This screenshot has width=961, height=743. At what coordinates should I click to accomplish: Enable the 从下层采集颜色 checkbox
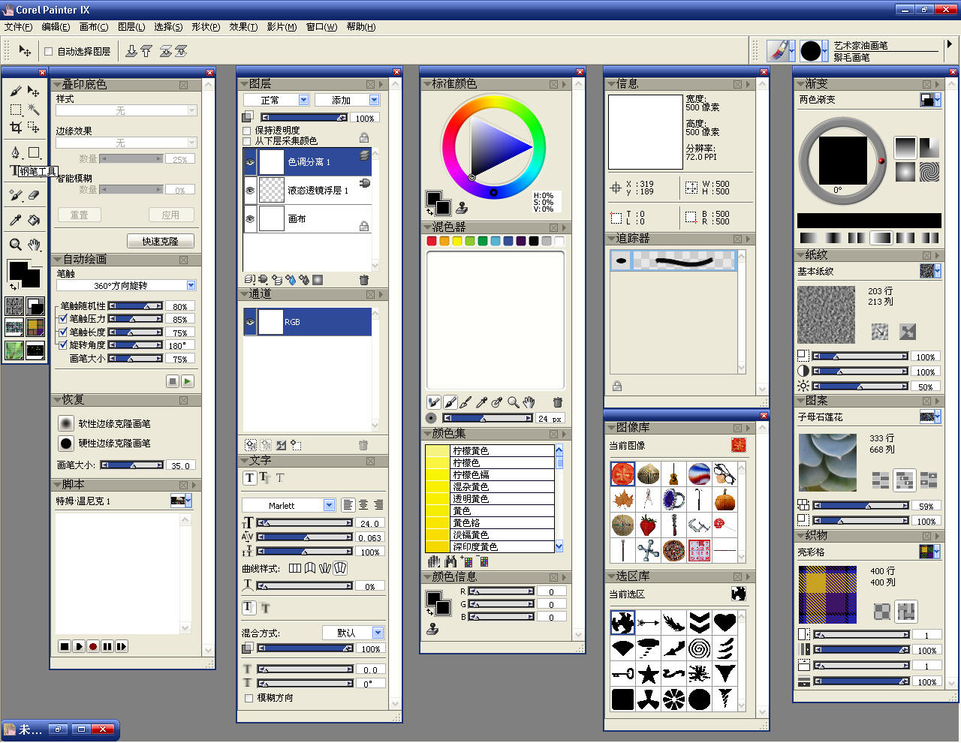pyautogui.click(x=247, y=141)
